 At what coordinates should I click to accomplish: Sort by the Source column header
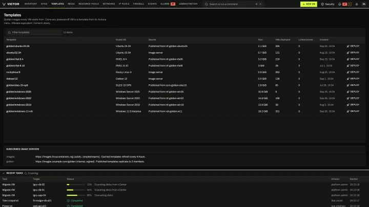152,40
